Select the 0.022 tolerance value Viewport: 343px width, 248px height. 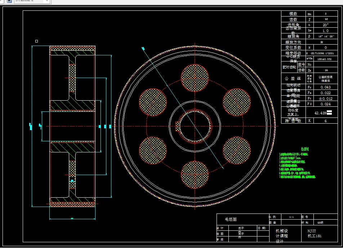coord(325,93)
